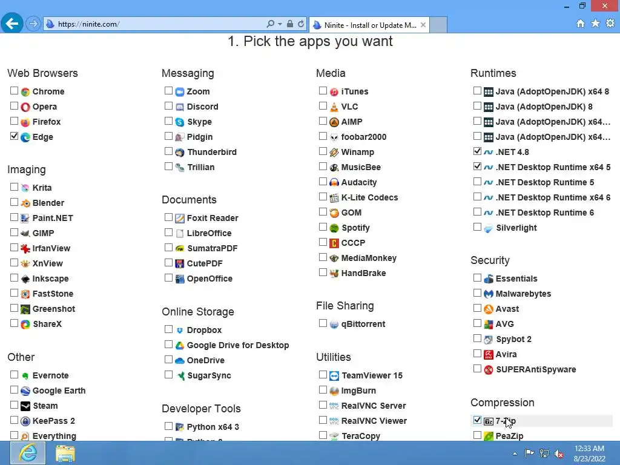Check the OneDrive checkbox
This screenshot has height=465, width=620.
(x=168, y=360)
